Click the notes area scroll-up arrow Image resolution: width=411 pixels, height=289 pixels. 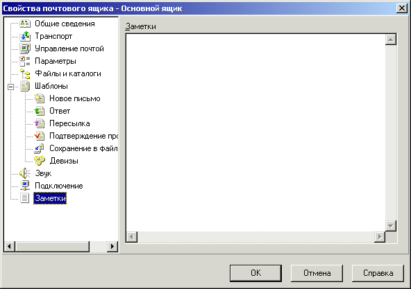[x=391, y=40]
